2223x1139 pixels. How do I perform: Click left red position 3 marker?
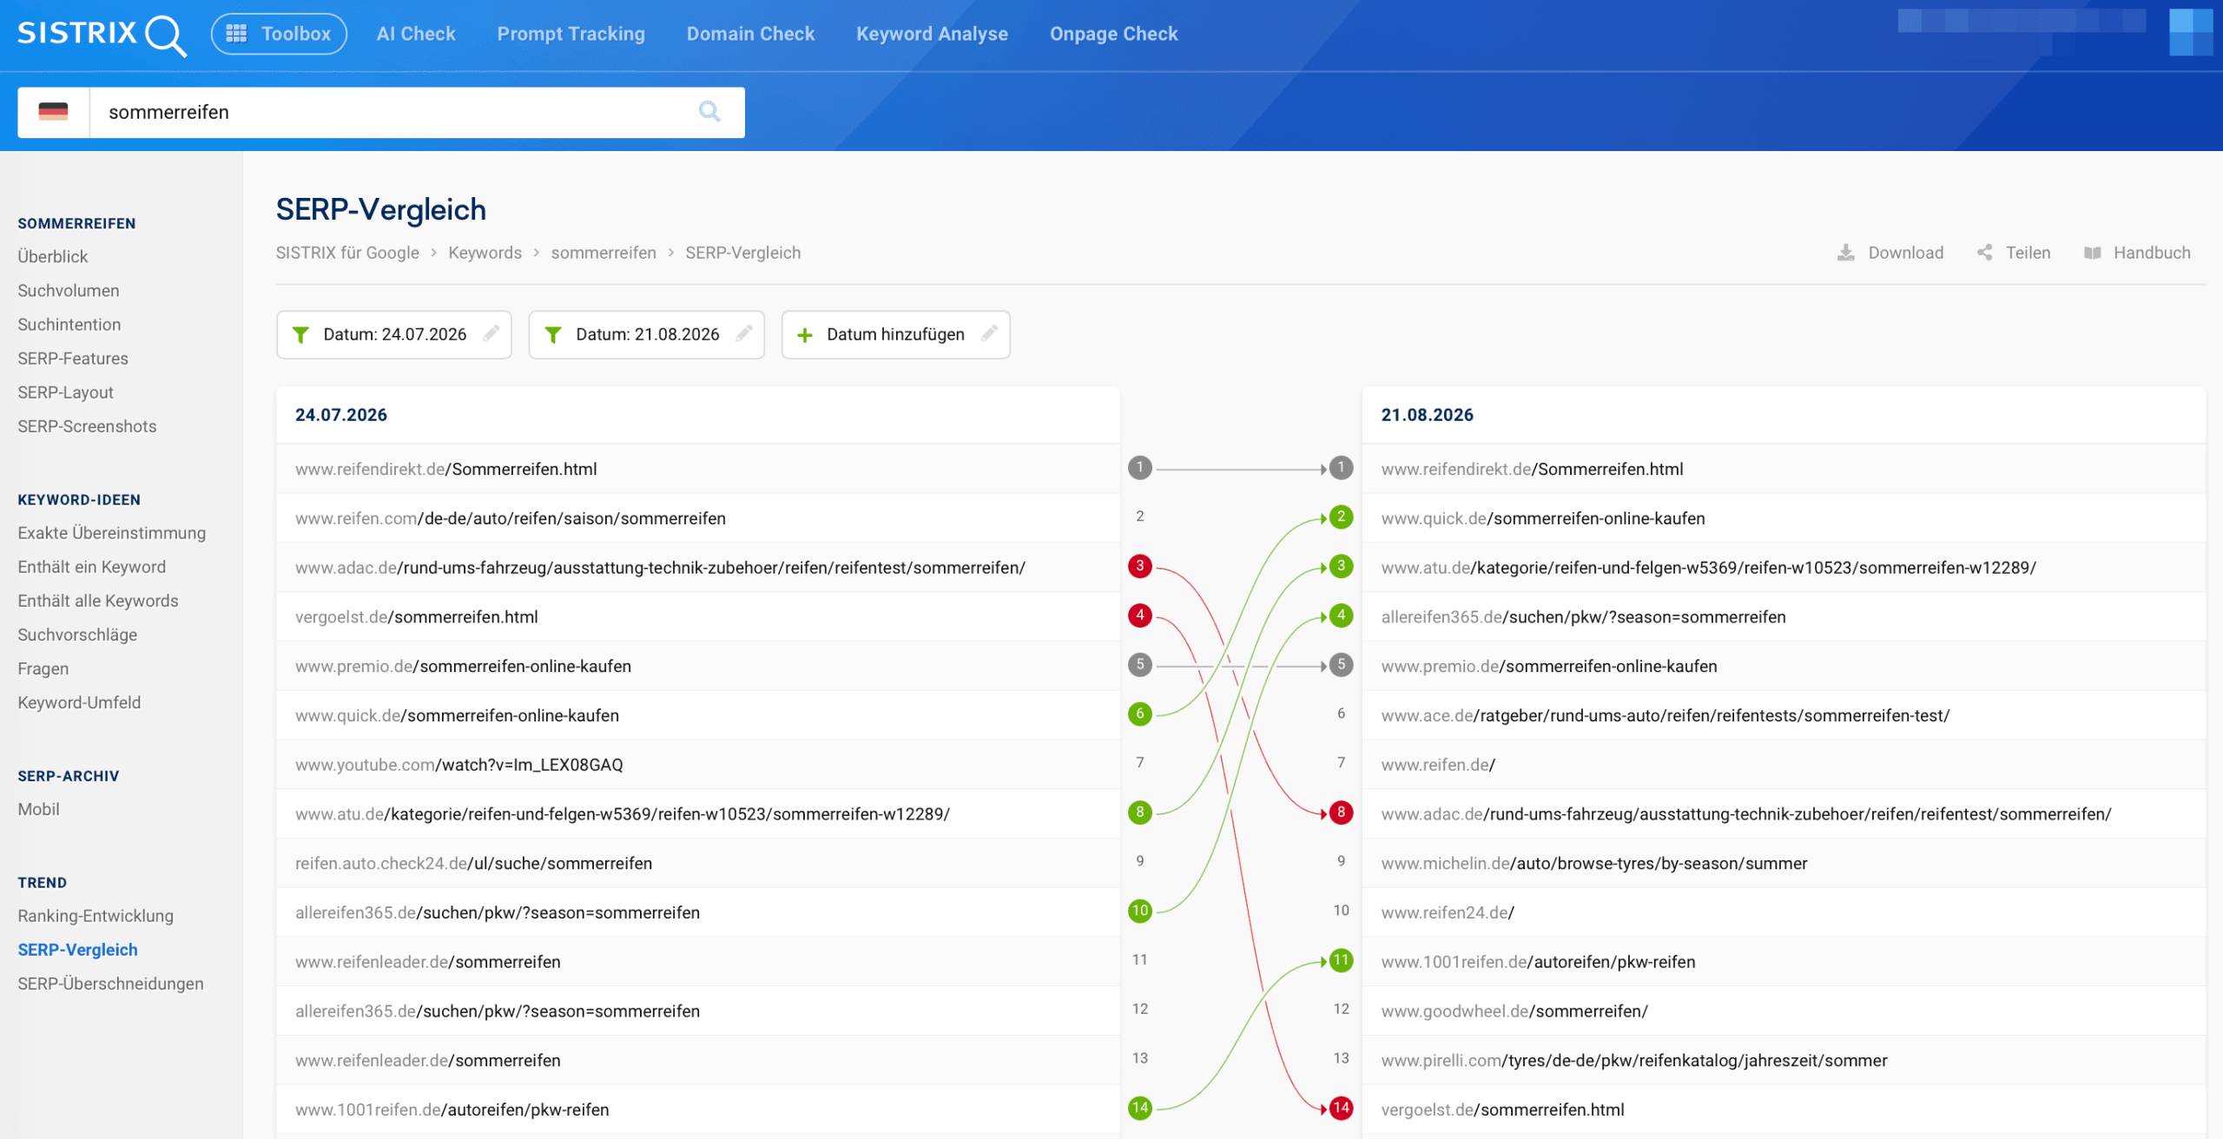point(1140,566)
